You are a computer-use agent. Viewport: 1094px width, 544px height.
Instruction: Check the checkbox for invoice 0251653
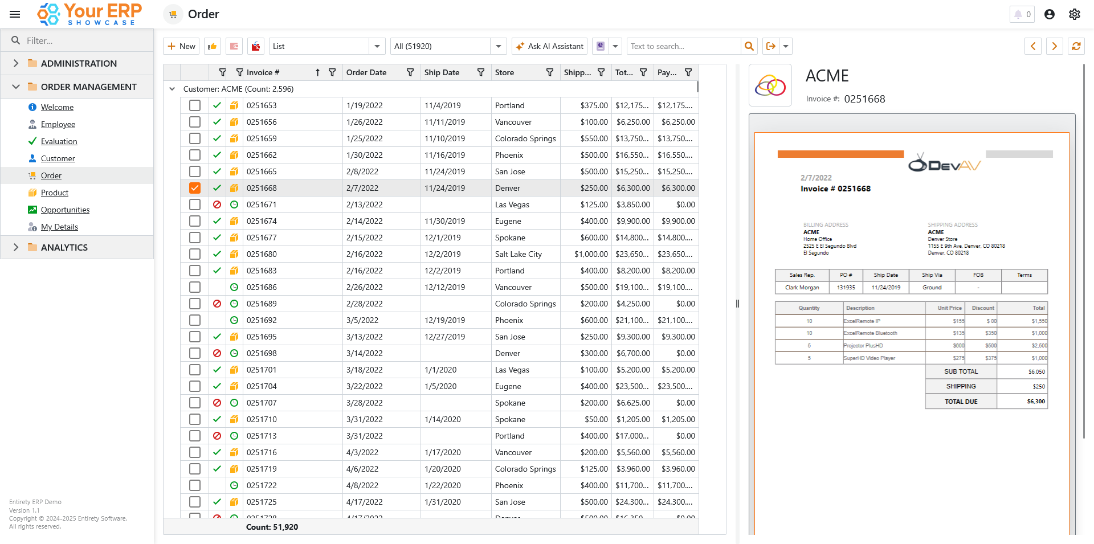(x=195, y=105)
